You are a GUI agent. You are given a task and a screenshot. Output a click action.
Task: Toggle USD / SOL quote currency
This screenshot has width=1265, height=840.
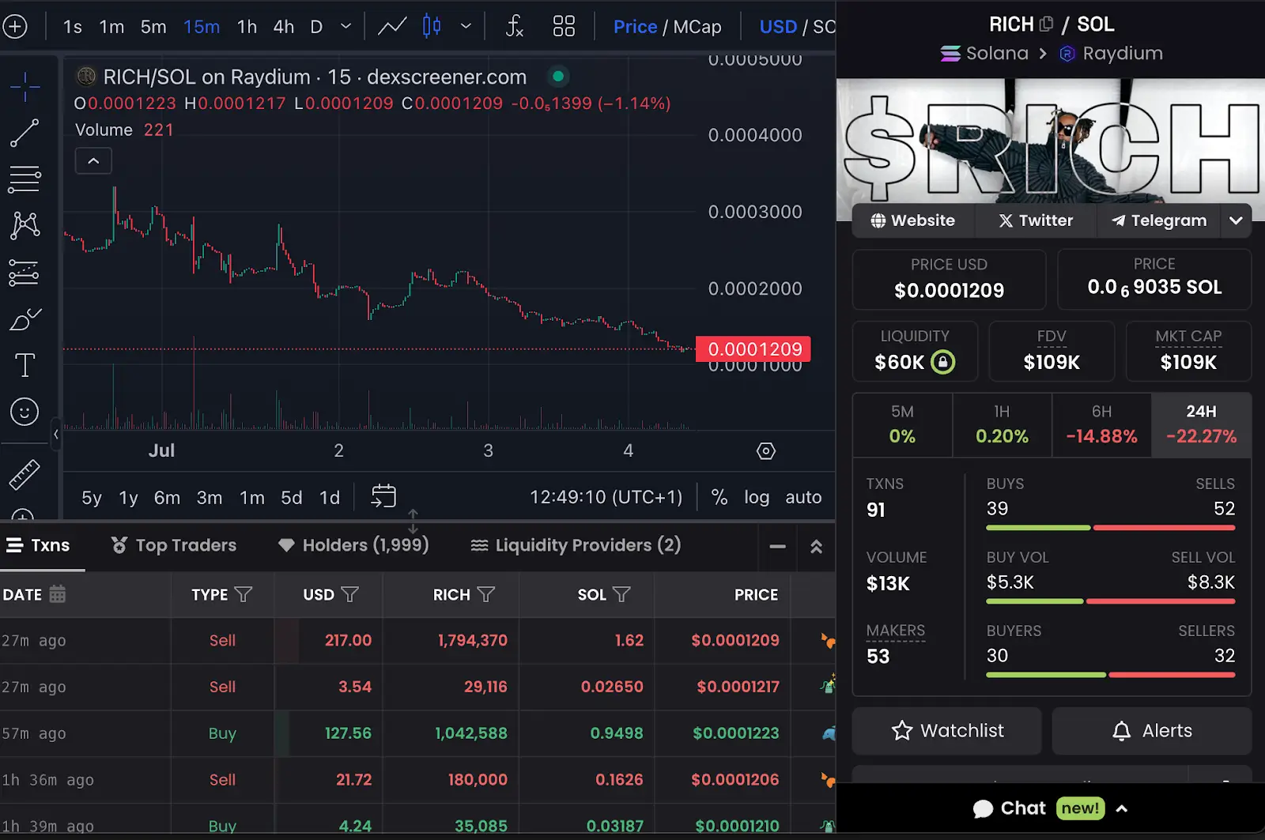click(797, 26)
